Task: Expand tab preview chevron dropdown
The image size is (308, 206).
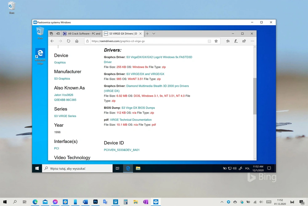Action: click(x=154, y=34)
